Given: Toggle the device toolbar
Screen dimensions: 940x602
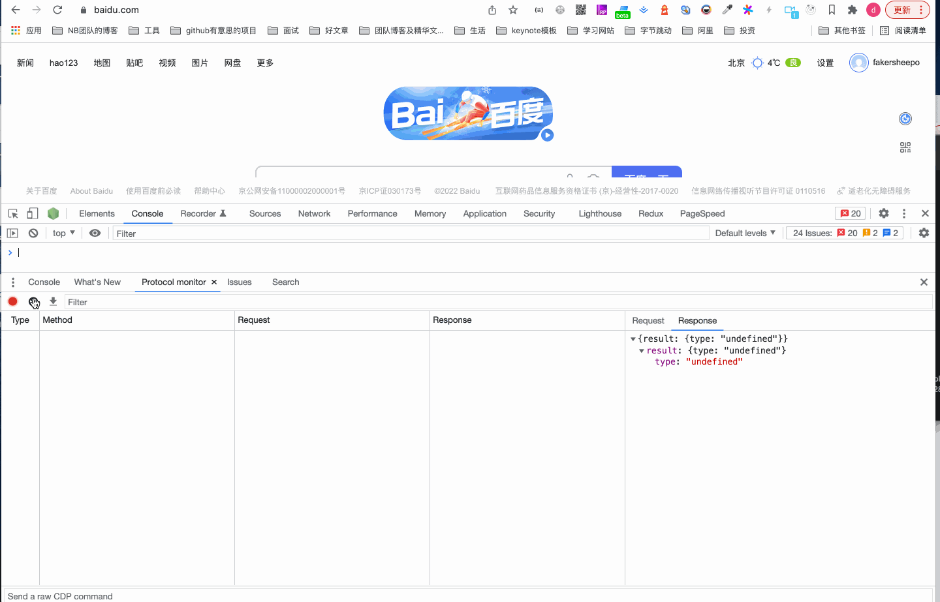Looking at the screenshot, I should point(33,213).
